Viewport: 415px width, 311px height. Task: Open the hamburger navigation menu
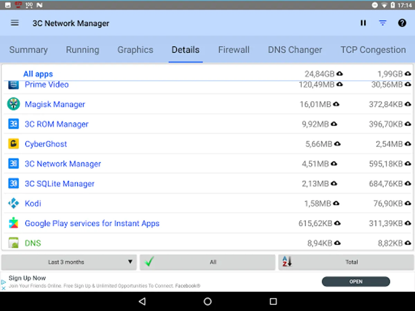coord(15,23)
